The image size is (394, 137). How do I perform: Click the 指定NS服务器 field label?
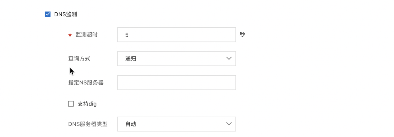(86, 82)
